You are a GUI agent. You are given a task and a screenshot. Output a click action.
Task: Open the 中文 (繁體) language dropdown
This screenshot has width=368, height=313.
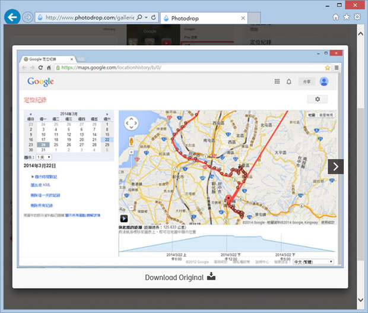(313, 261)
